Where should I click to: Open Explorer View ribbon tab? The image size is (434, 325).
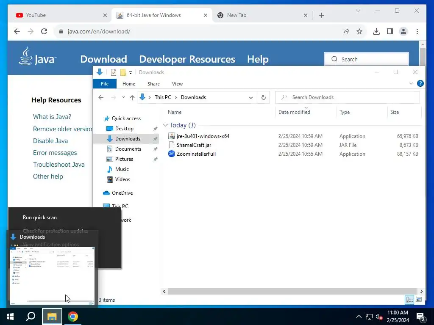coord(177,84)
